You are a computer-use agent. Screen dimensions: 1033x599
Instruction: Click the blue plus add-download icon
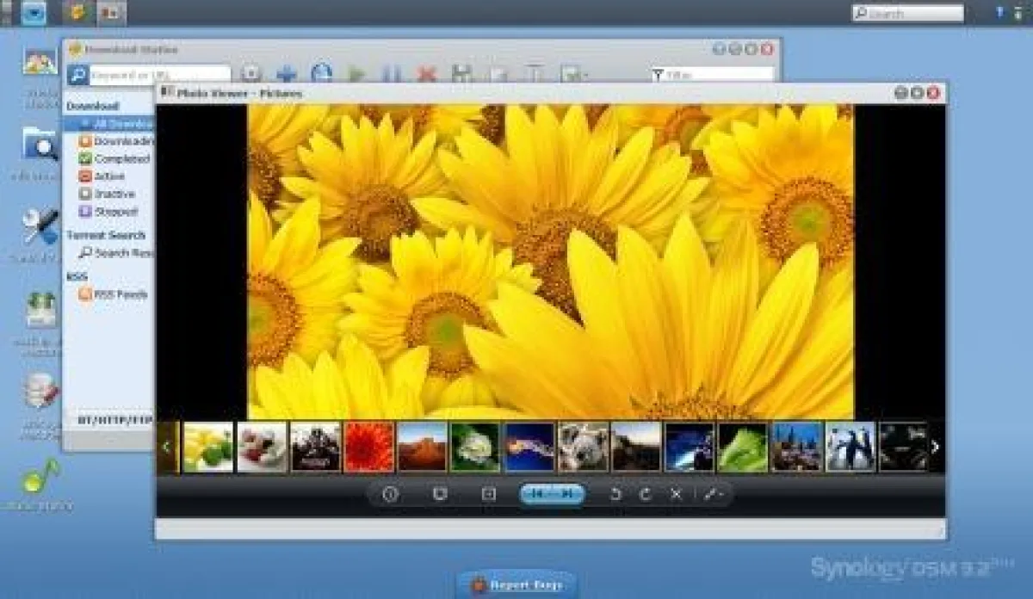click(286, 74)
